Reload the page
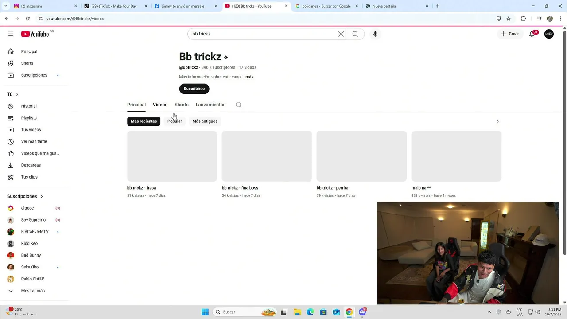 [x=27, y=19]
